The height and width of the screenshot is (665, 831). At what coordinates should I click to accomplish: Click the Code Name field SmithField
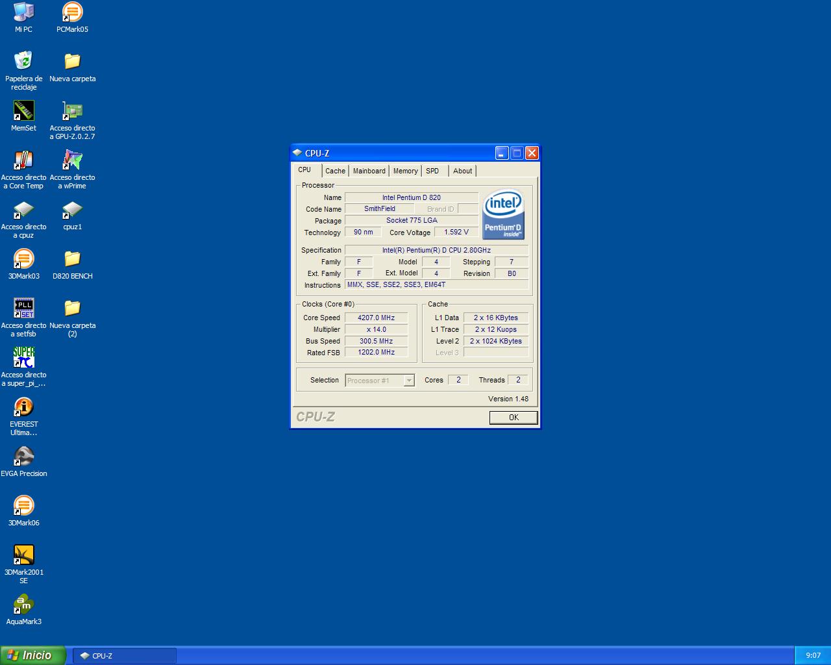click(380, 208)
